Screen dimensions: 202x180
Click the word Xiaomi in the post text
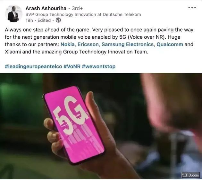13,52
